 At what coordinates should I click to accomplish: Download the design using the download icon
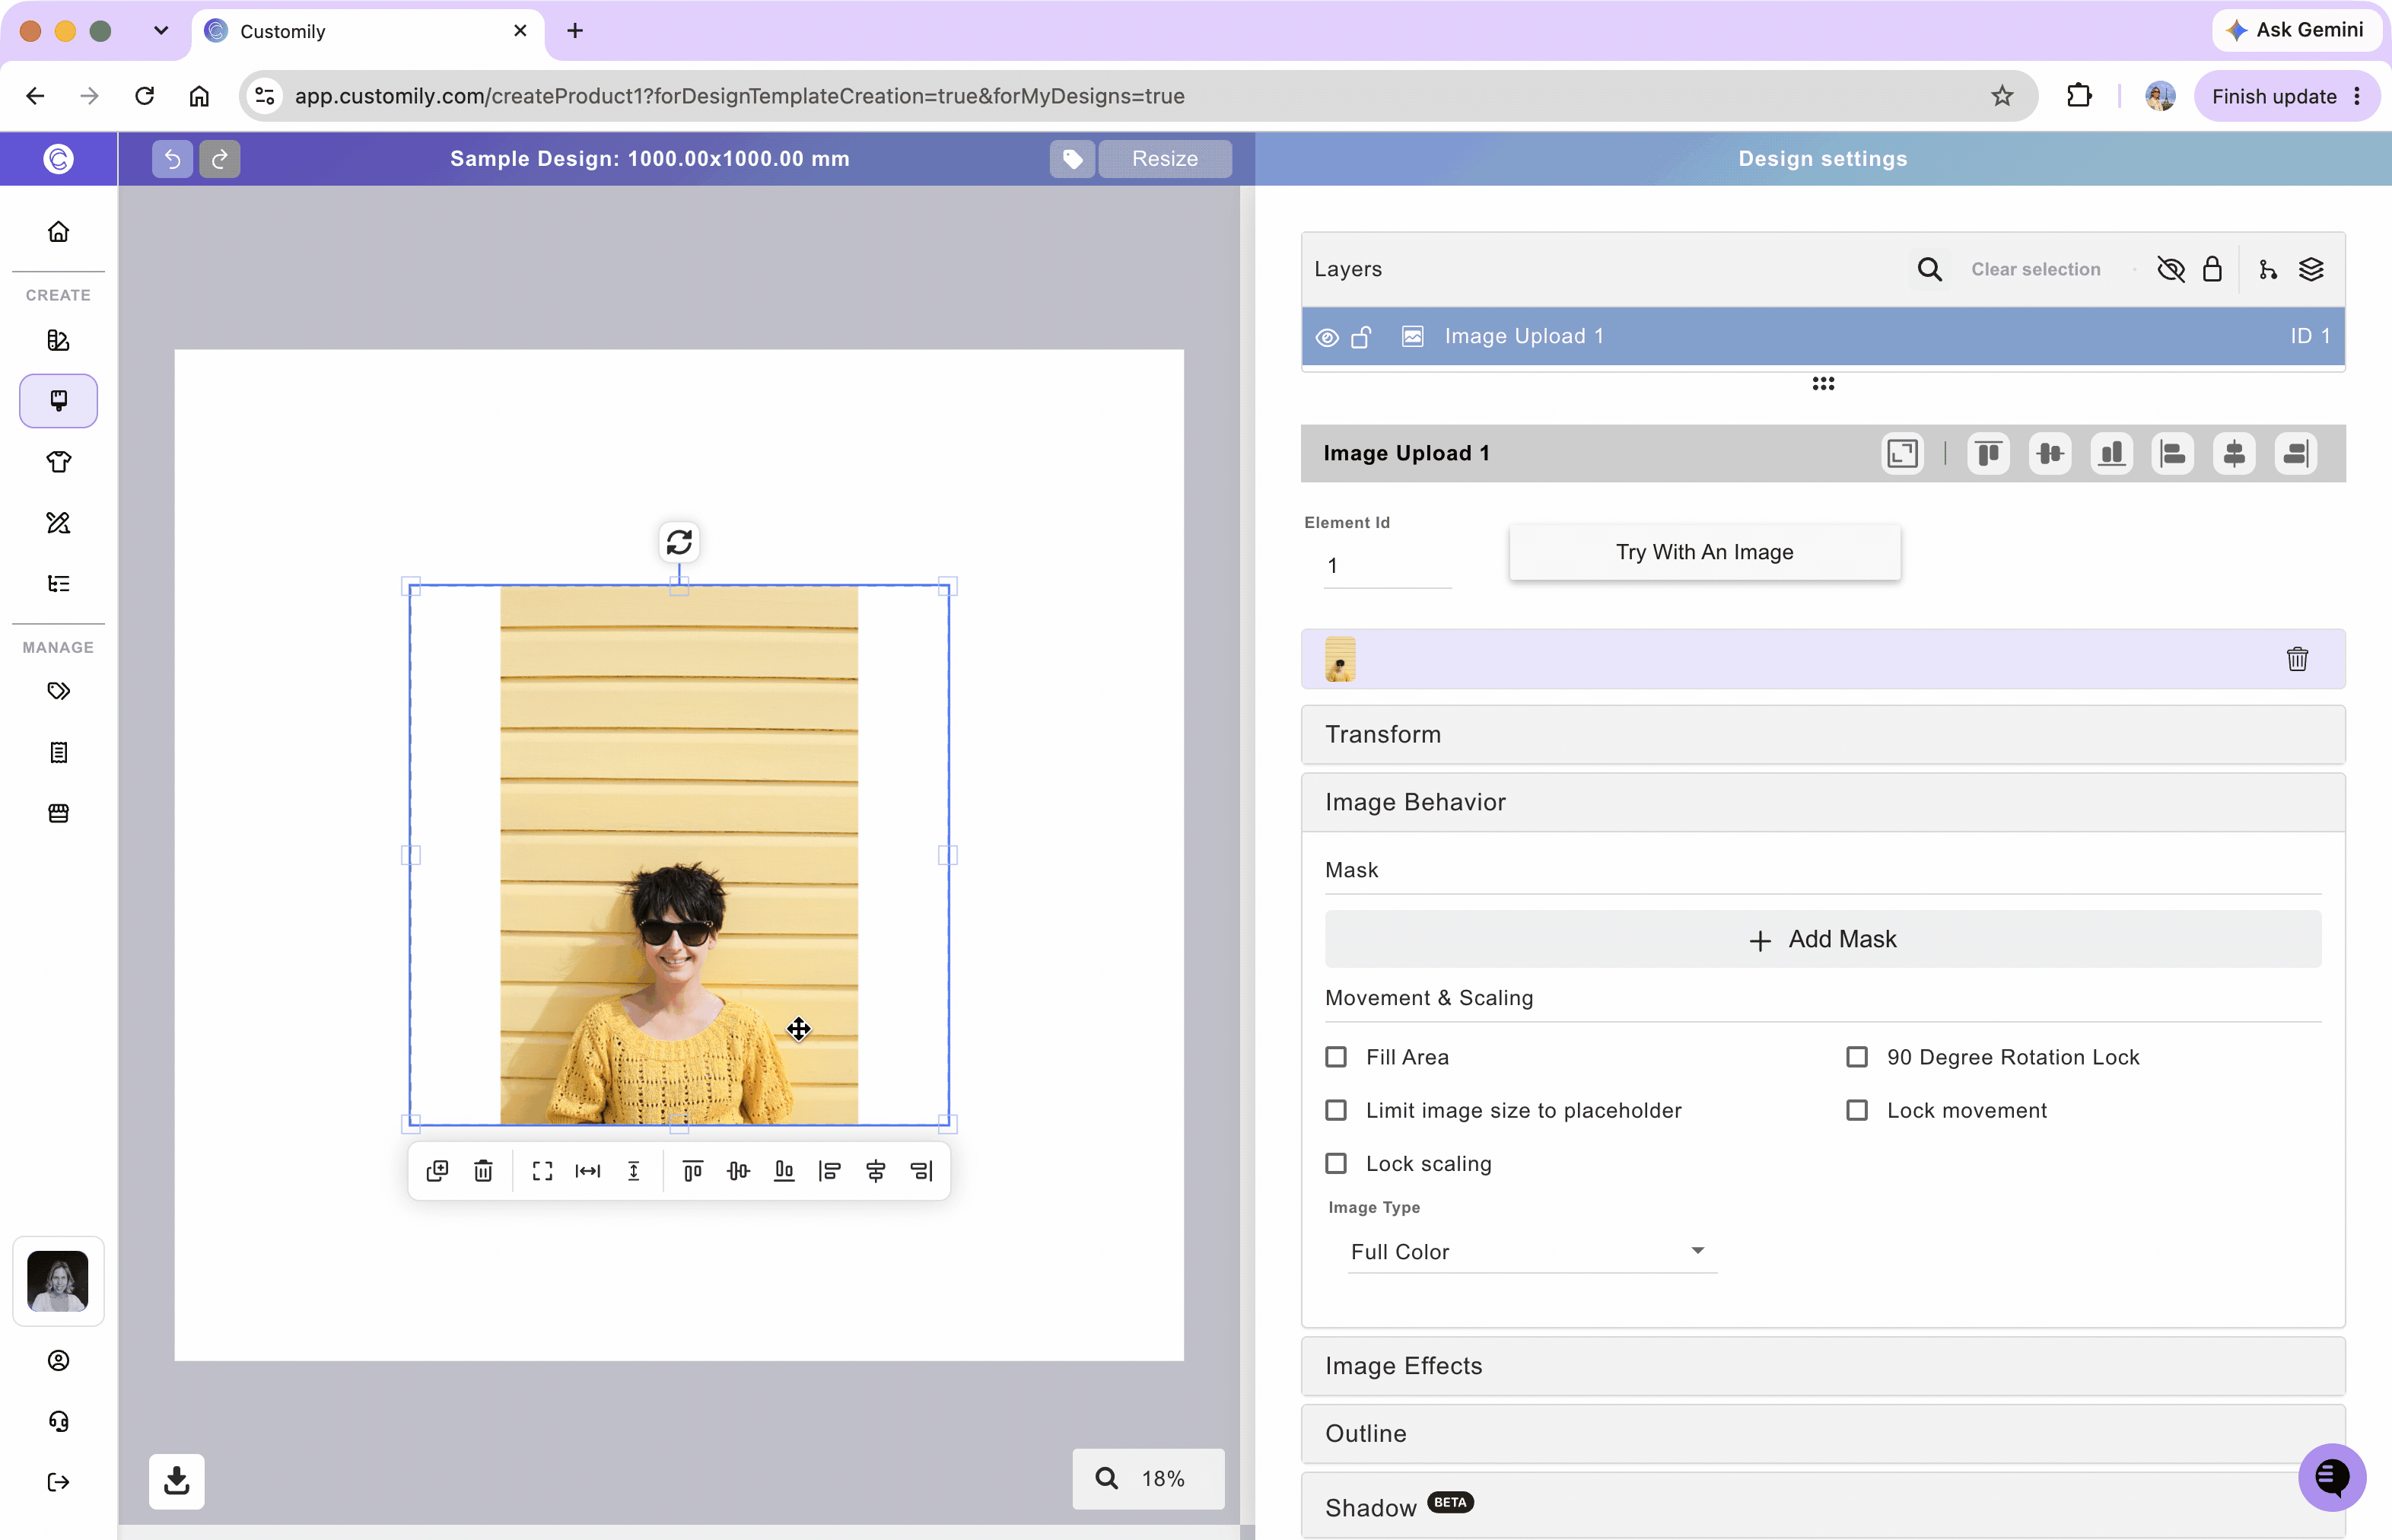pos(177,1481)
